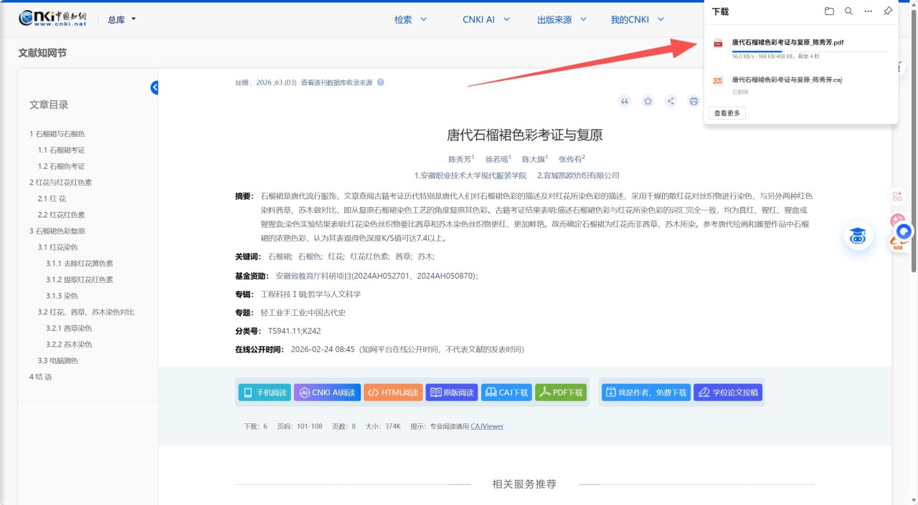This screenshot has width=918, height=505.
Task: Click the share icon
Action: [671, 101]
